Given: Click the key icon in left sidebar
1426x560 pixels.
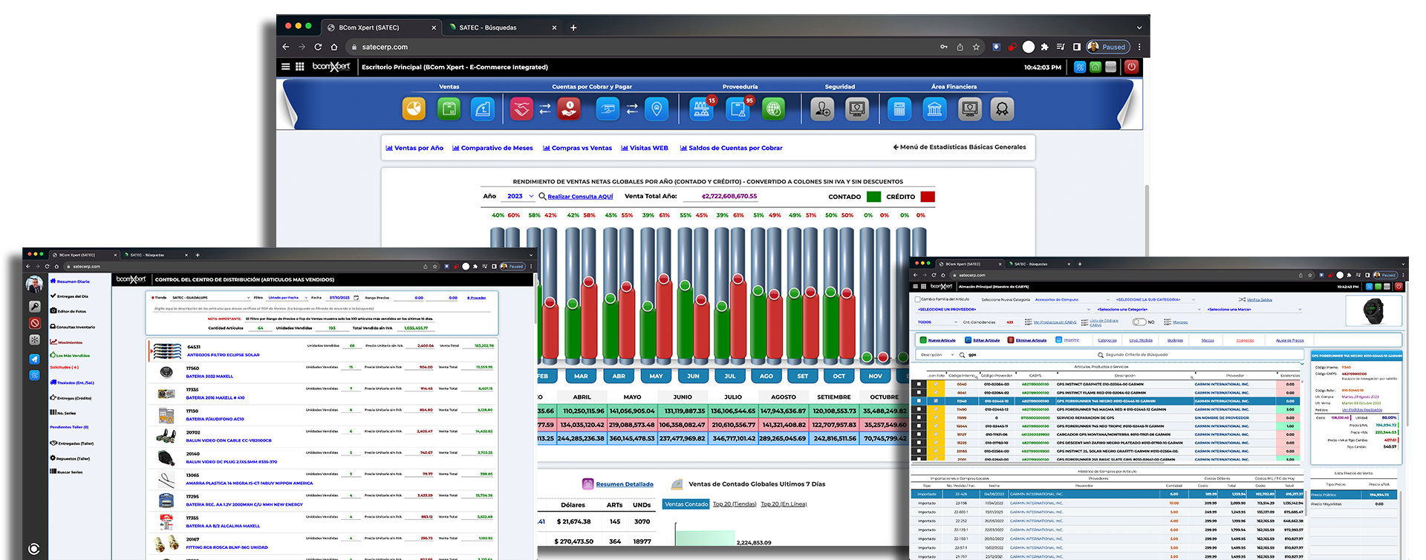Looking at the screenshot, I should coord(34,306).
